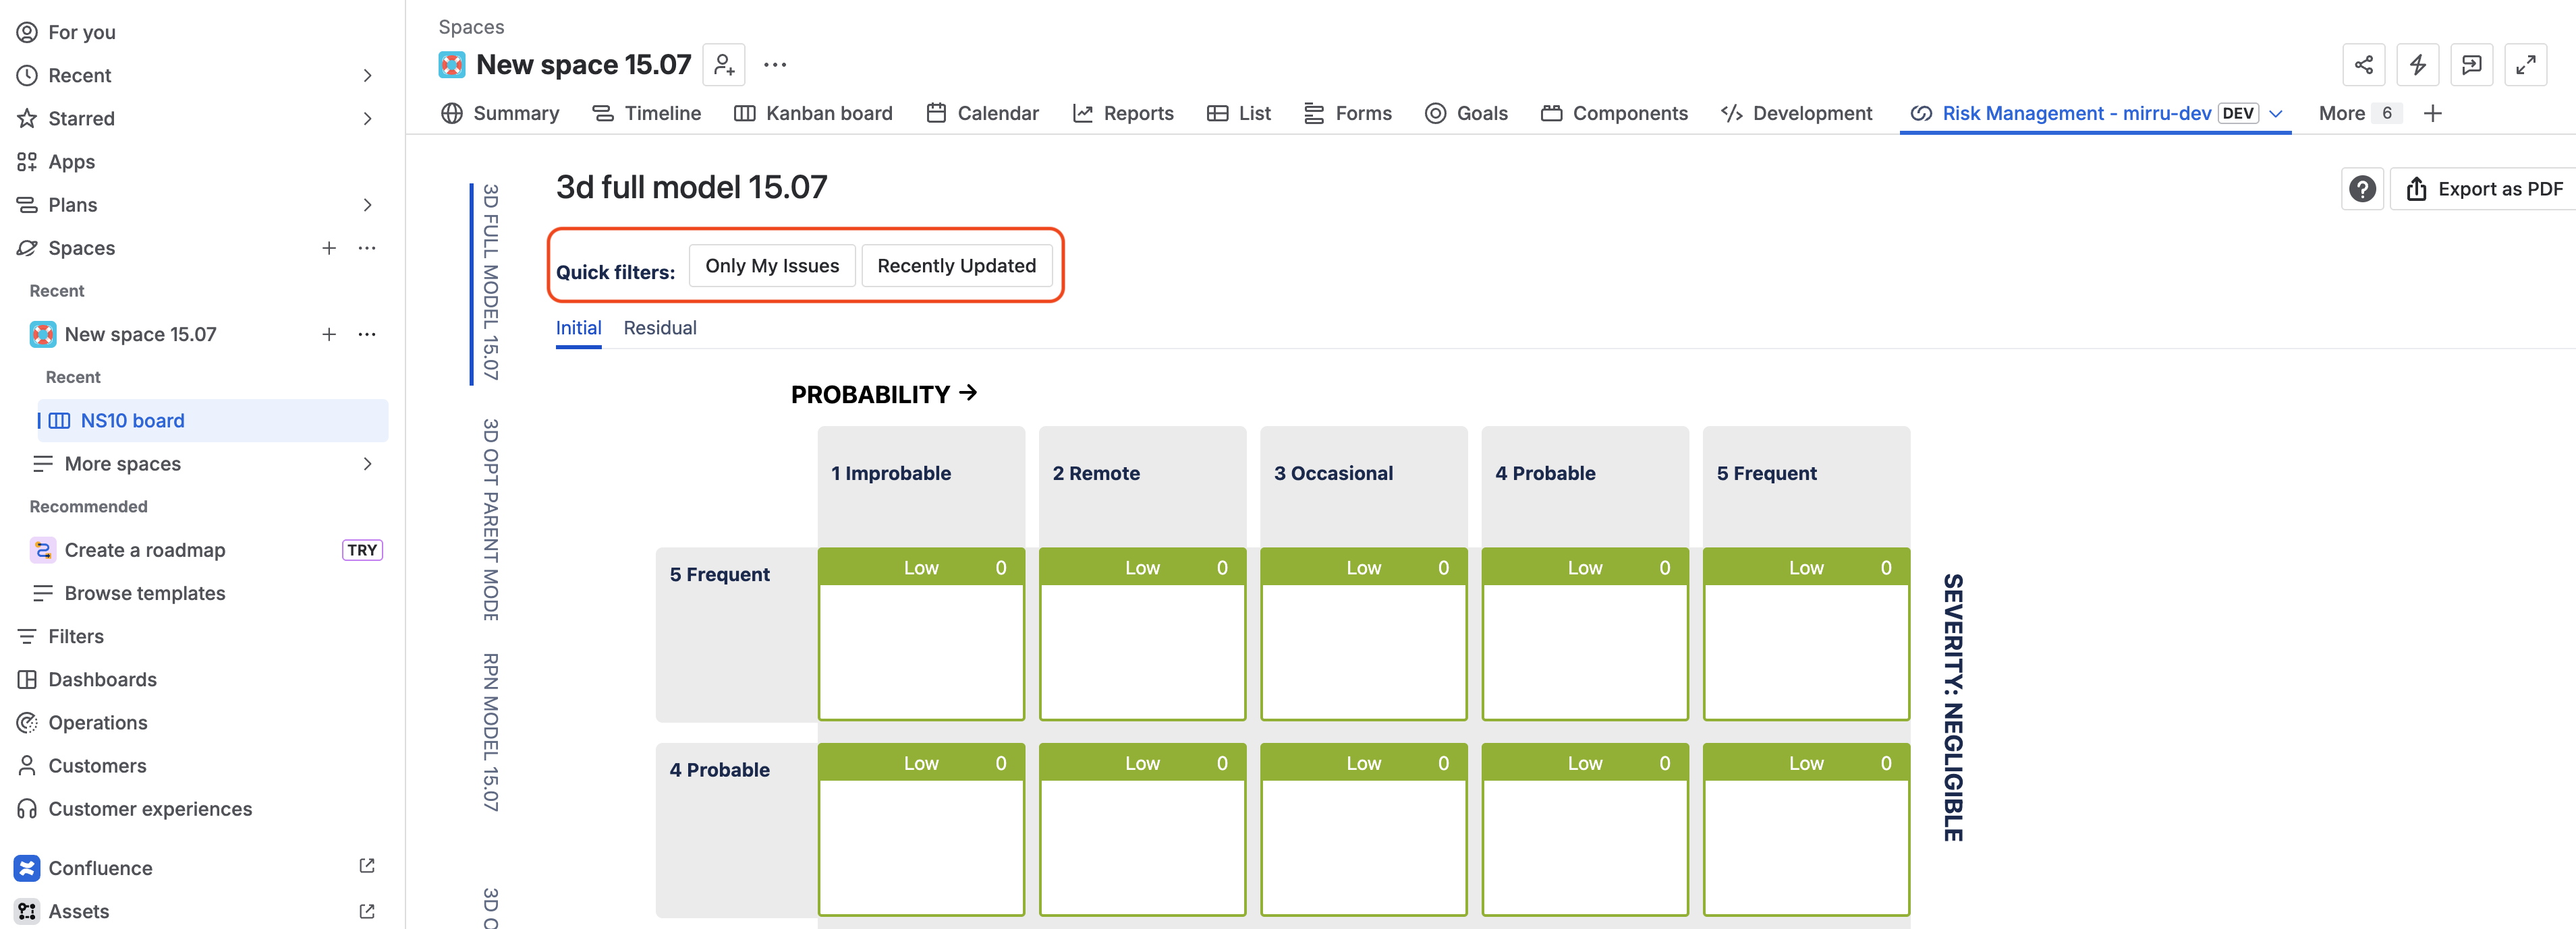Click the Spaces breadcrumb link
This screenshot has width=2576, height=929.
[471, 27]
